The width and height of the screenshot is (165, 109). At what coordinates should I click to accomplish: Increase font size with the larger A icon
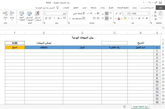tap(120, 13)
